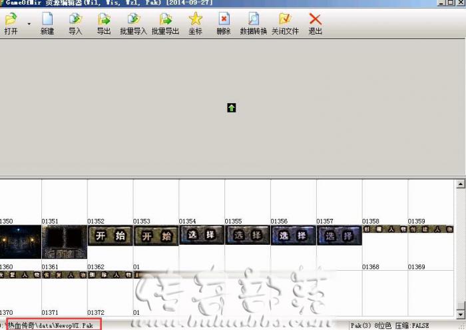Click the 新建 (New) file icon
The height and width of the screenshot is (330, 466).
click(47, 20)
